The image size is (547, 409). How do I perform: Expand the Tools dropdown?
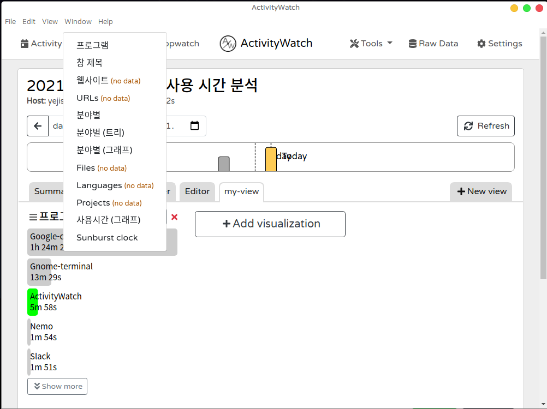coord(371,44)
